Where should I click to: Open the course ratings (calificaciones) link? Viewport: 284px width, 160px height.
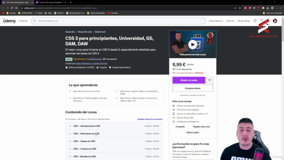tap(95, 59)
